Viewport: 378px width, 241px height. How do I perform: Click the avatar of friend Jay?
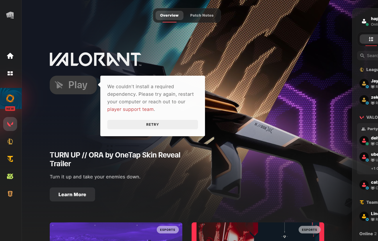(364, 84)
